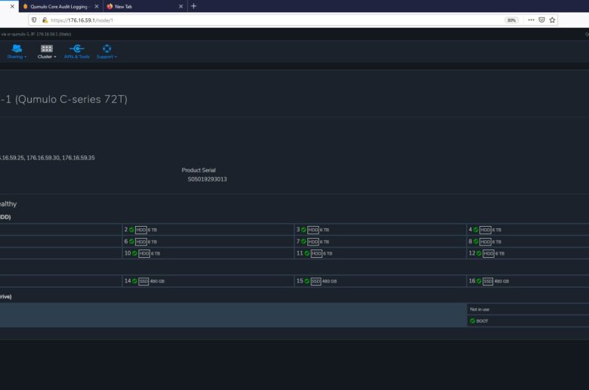Click 6 TB size of drive 4
The height and width of the screenshot is (390, 589).
click(497, 231)
